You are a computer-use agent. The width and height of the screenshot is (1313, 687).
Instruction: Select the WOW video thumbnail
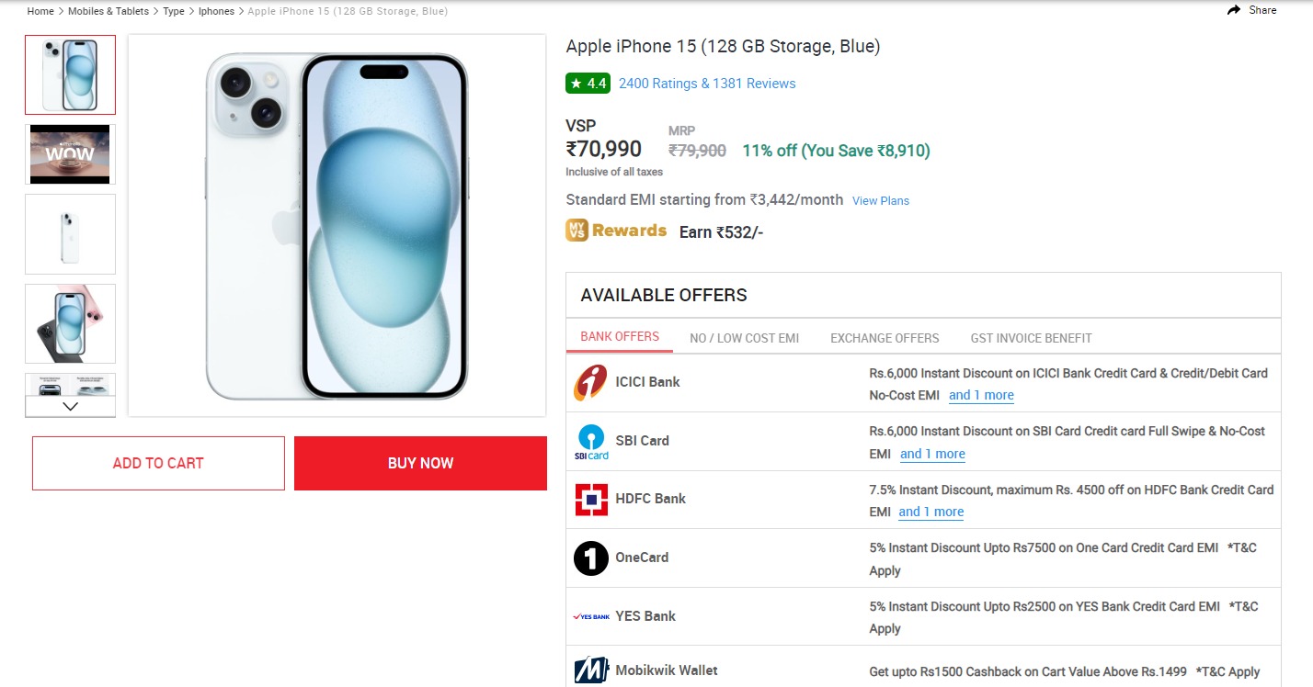click(69, 153)
